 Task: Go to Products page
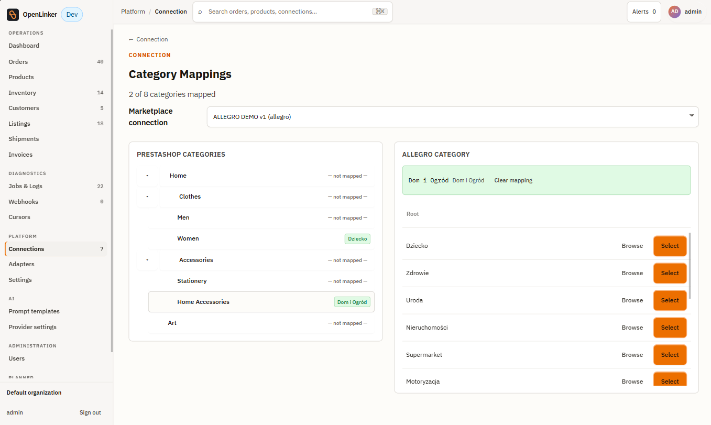point(56,77)
